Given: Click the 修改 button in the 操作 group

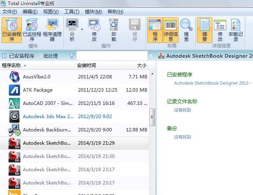Looking at the screenshot, I should (94, 30).
